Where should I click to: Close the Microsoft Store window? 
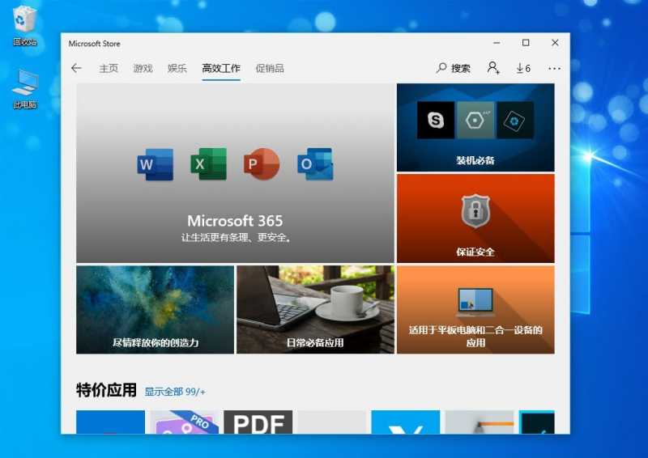click(x=555, y=43)
